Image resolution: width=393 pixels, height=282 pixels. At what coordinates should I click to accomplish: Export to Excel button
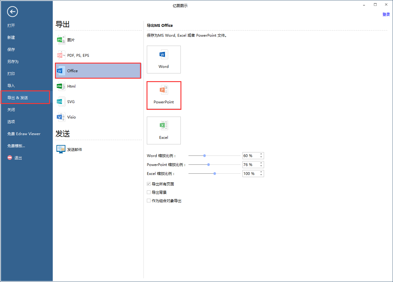coord(164,131)
